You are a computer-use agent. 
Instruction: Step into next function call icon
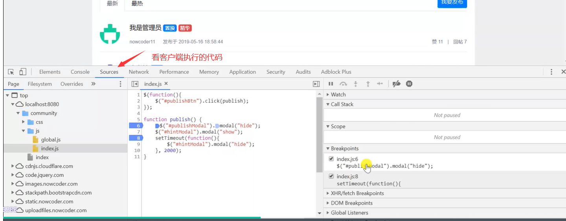tap(356, 83)
